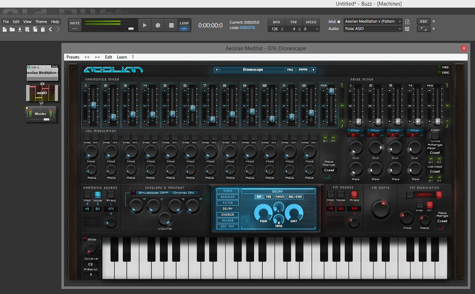Viewport: 475px width, 294px height.
Task: Open the FM Modulation Rate Range Crawl selector
Action: (x=442, y=221)
